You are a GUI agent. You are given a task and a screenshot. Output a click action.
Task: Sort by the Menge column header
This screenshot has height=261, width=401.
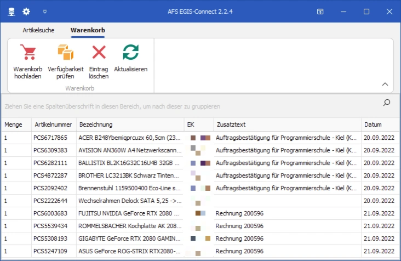click(x=16, y=124)
